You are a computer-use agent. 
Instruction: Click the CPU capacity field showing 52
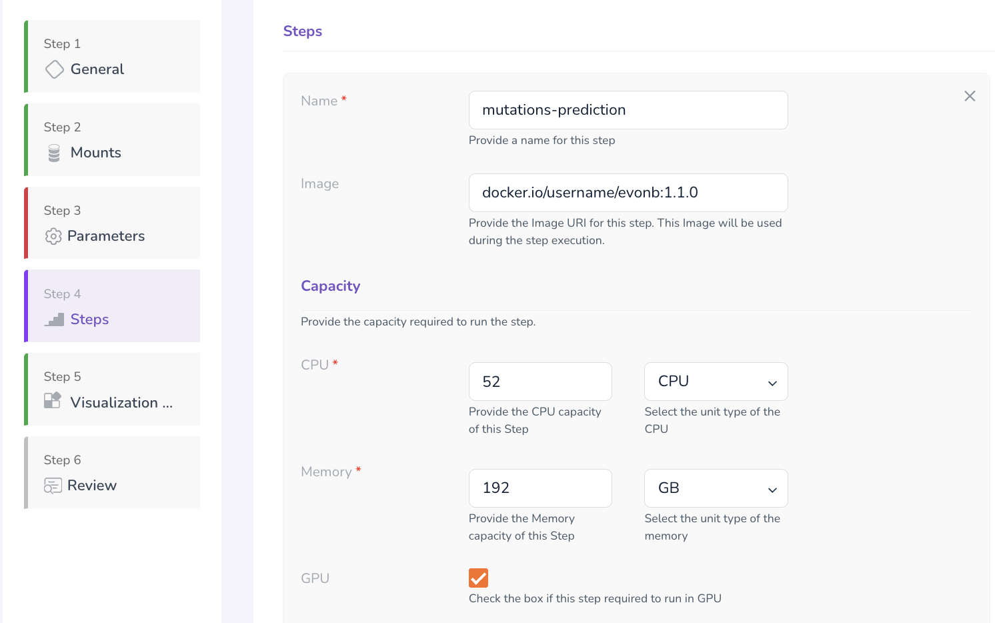coord(540,382)
